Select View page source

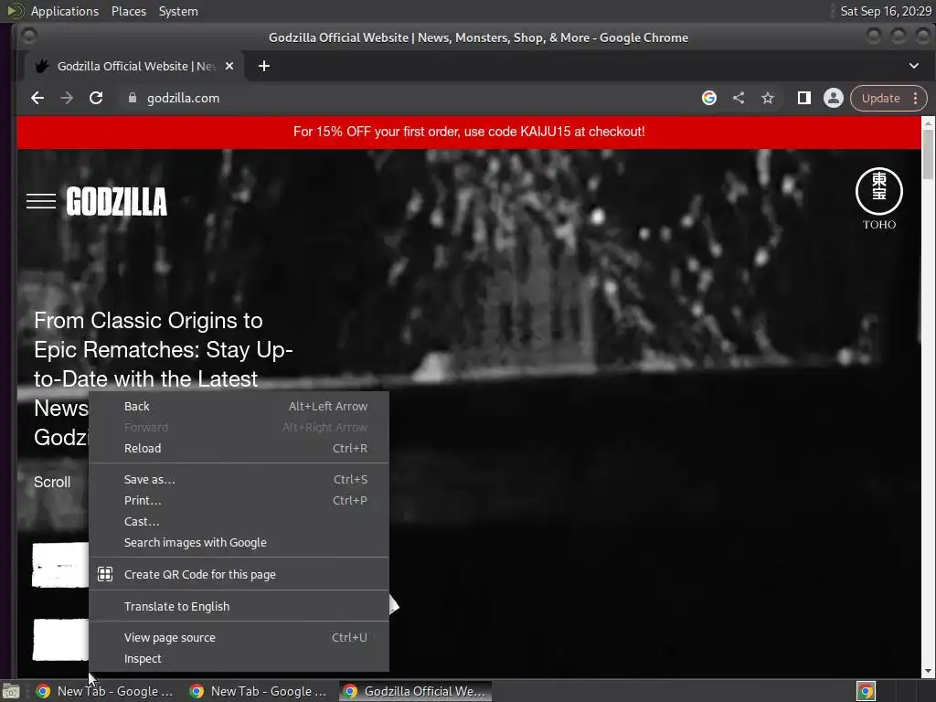click(x=239, y=637)
